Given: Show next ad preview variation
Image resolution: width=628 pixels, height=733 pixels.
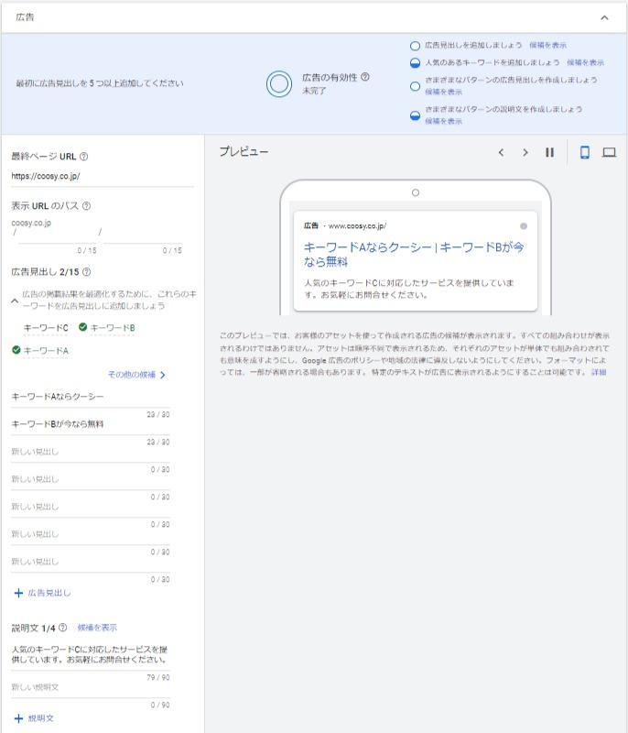Looking at the screenshot, I should tap(525, 152).
